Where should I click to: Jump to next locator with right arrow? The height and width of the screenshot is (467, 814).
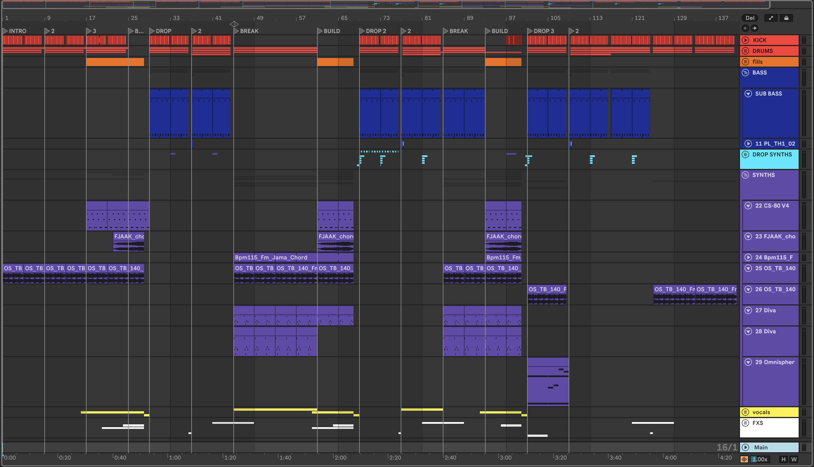(754, 28)
